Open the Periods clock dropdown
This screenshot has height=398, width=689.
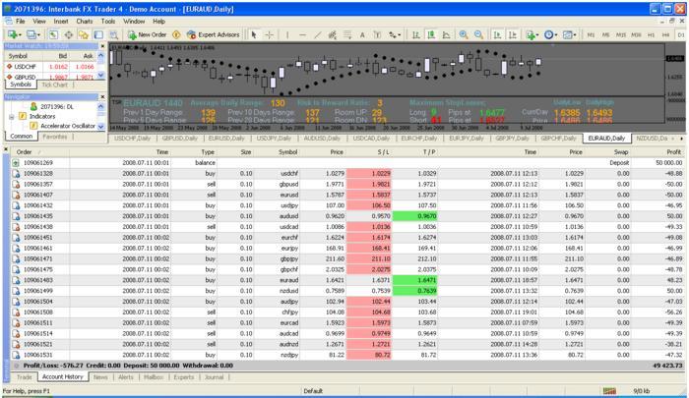(x=550, y=34)
